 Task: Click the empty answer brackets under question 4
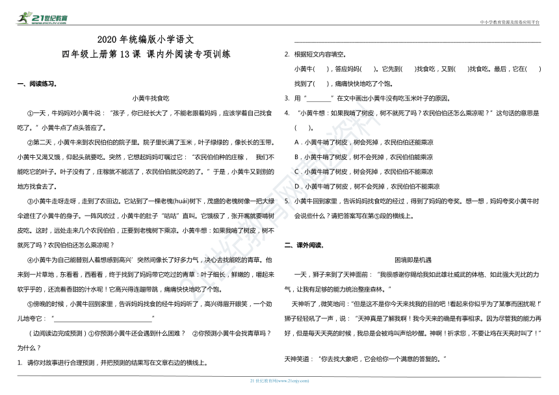coord(304,128)
